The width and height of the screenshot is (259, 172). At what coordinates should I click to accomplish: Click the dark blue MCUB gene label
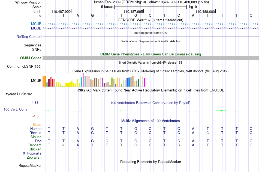click(x=36, y=28)
